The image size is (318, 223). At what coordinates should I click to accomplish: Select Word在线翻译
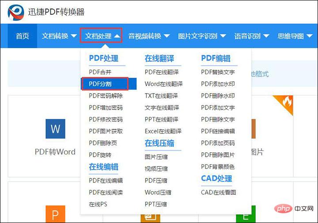pos(164,84)
